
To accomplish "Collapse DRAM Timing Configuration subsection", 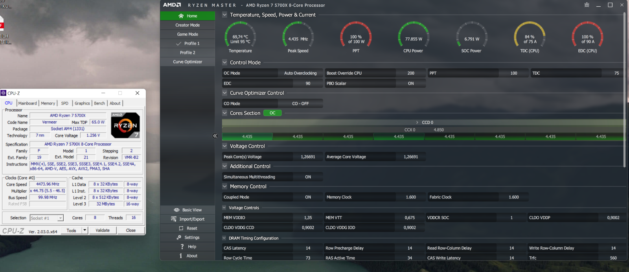I will pos(224,238).
